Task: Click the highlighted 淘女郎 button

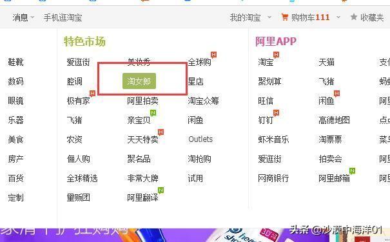Action: tap(139, 81)
